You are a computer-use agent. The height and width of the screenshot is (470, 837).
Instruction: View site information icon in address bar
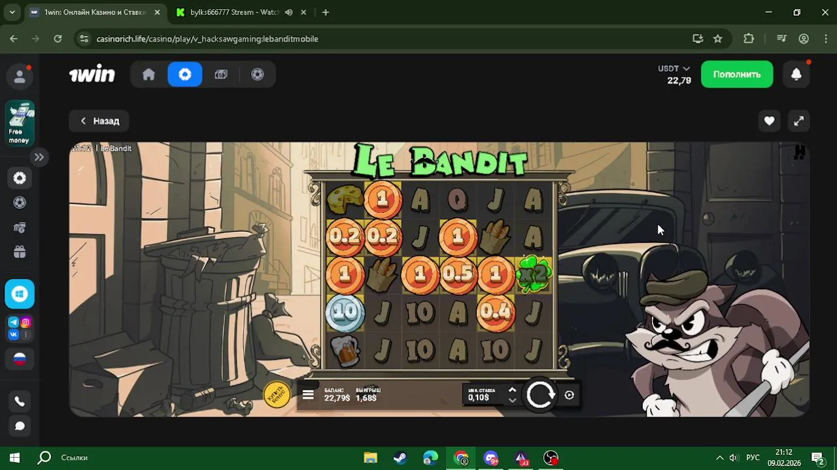pyautogui.click(x=84, y=39)
